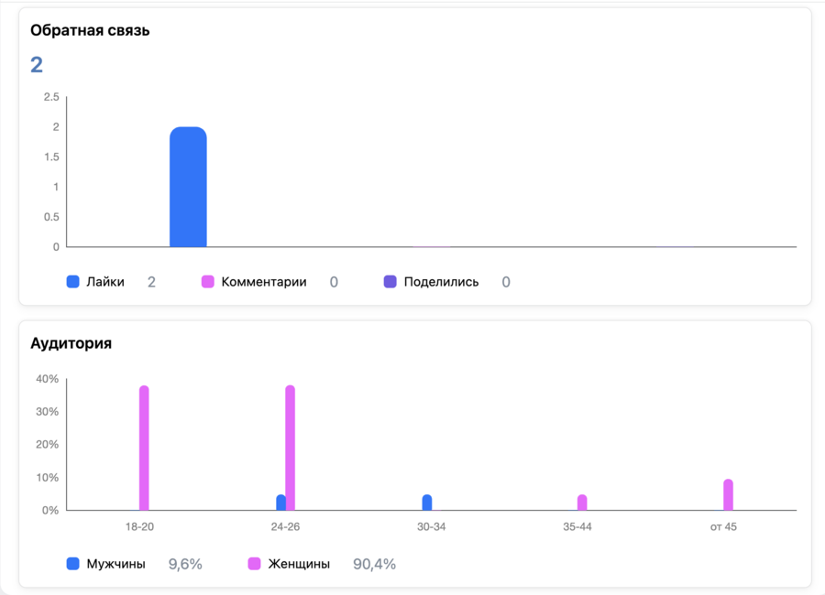Screen dimensions: 825x595
Task: Click the blue Мужчины legend swatch
Action: pos(73,564)
